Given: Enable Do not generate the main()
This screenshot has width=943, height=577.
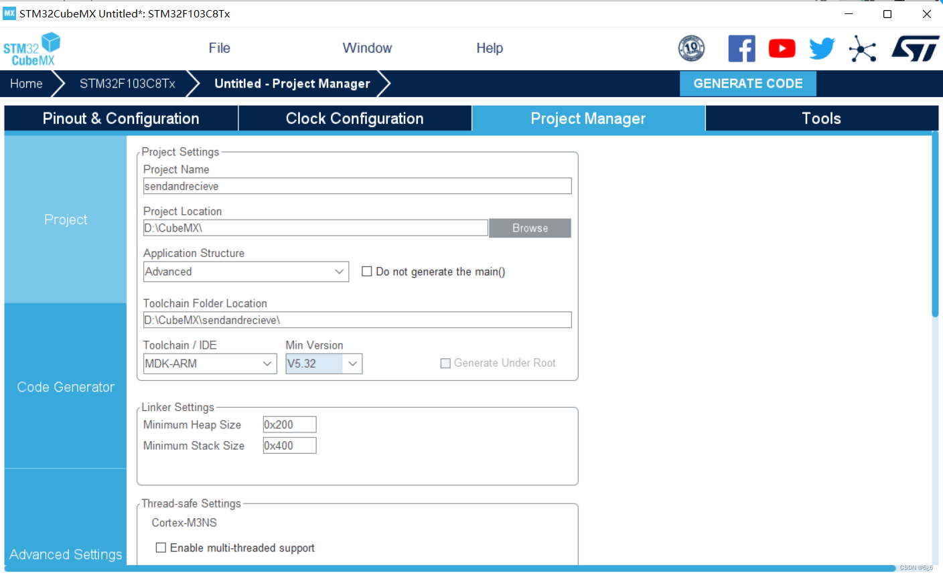Looking at the screenshot, I should (367, 271).
